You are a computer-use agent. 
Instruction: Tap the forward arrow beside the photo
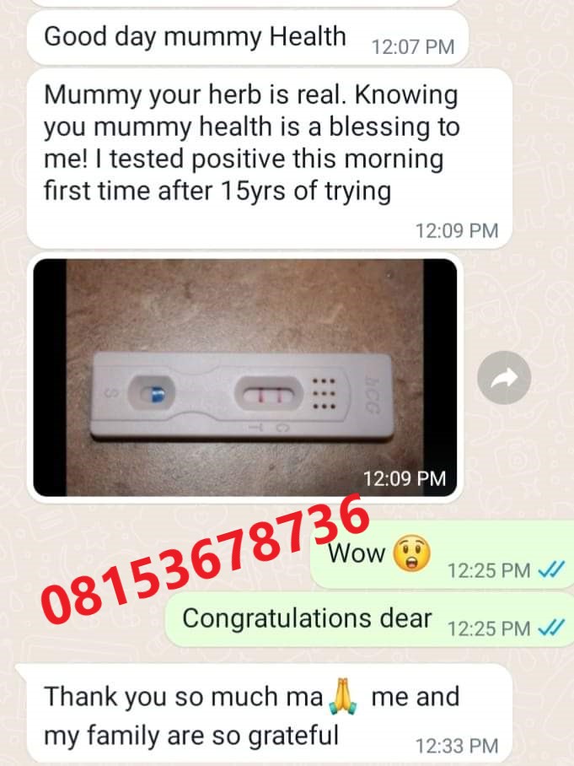(x=504, y=377)
